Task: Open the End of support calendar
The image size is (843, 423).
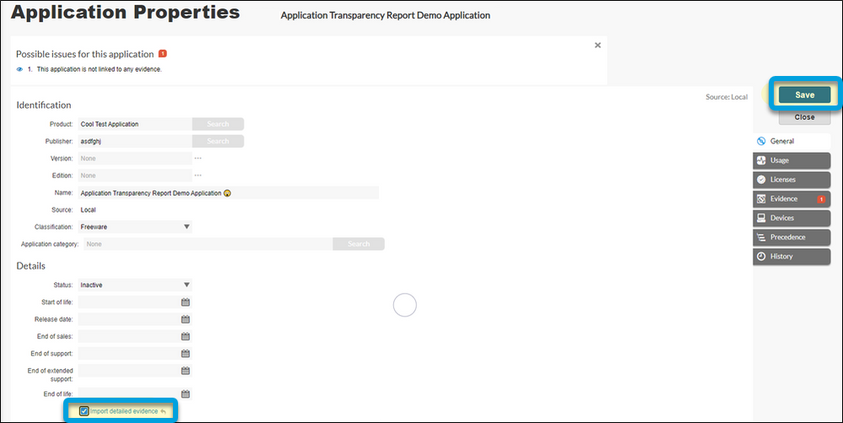Action: [186, 354]
